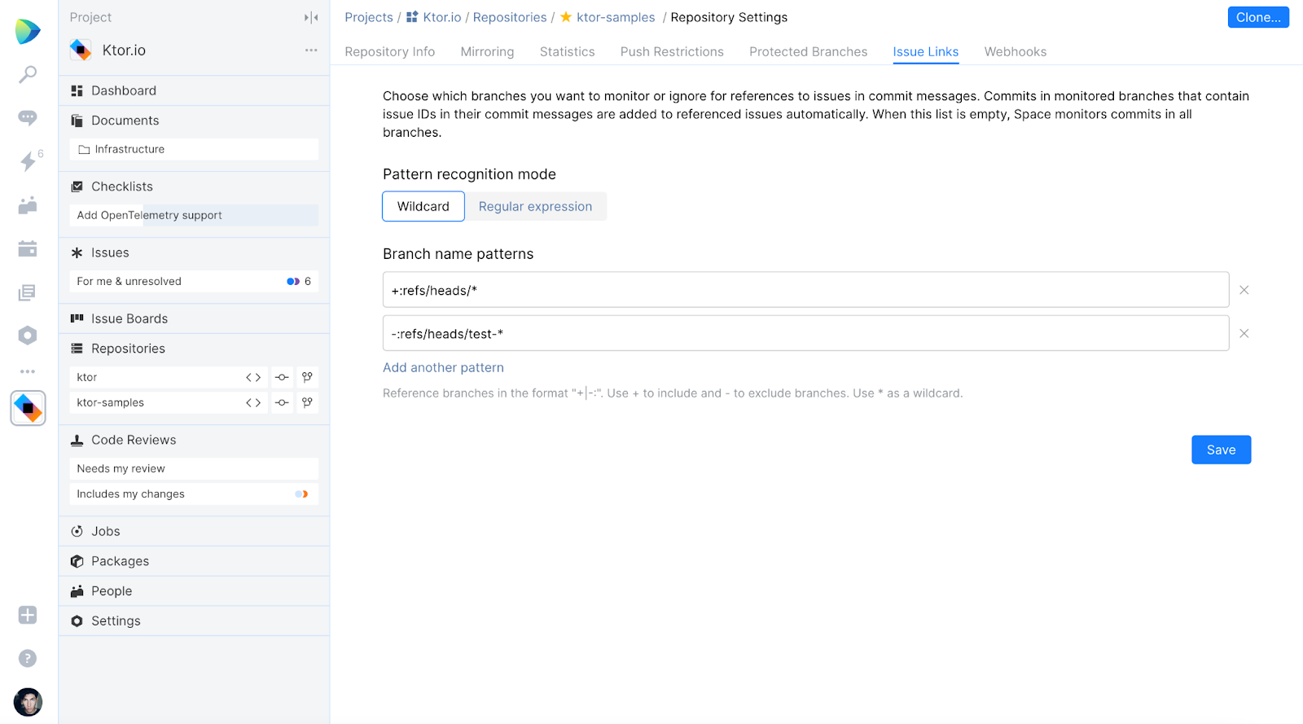Open Code Reviews section in sidebar
The width and height of the screenshot is (1303, 724).
pos(194,440)
